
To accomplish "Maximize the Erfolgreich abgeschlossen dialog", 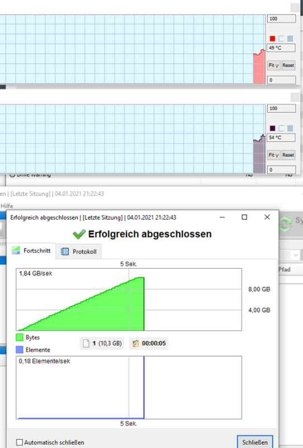I will pyautogui.click(x=244, y=217).
